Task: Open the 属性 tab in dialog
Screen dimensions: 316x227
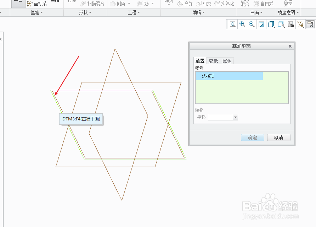Action: click(227, 61)
